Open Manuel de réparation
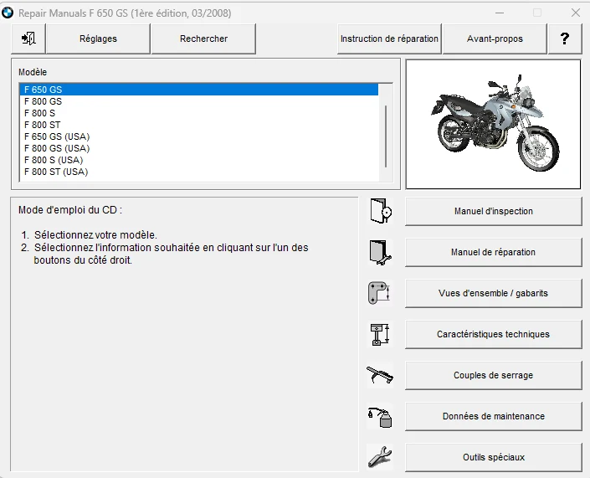This screenshot has width=590, height=478. tap(494, 252)
